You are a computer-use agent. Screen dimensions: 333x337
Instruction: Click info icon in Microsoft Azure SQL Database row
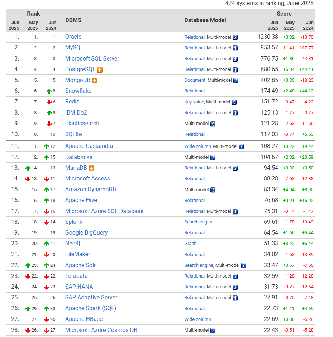pos(235,212)
